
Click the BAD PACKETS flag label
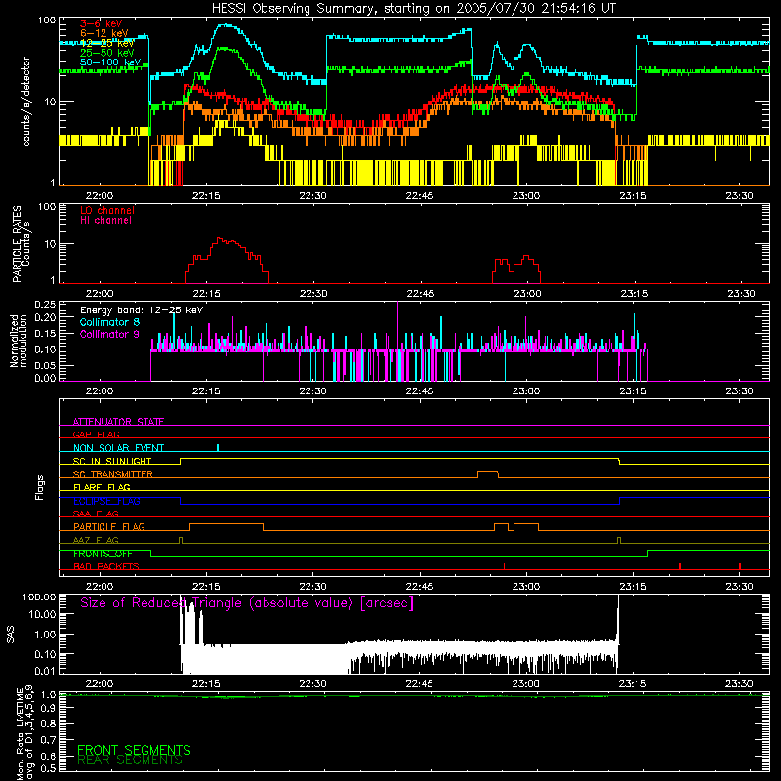[106, 566]
